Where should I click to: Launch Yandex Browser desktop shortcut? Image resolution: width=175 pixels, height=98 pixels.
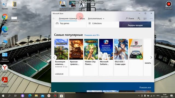click(5, 68)
